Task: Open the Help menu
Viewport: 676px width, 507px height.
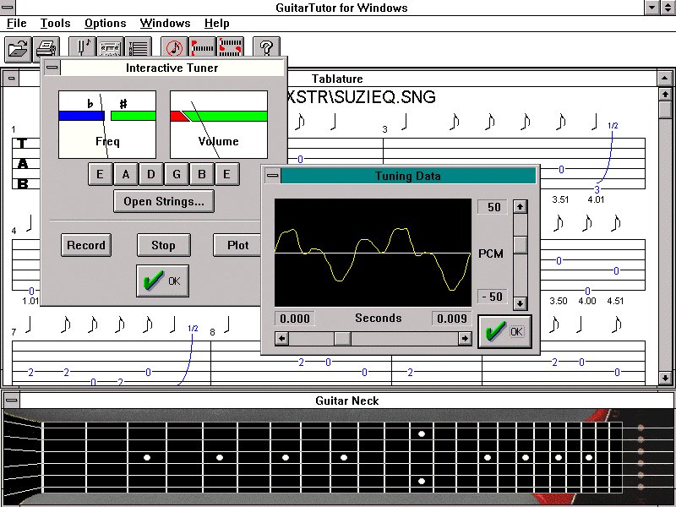Action: 216,24
